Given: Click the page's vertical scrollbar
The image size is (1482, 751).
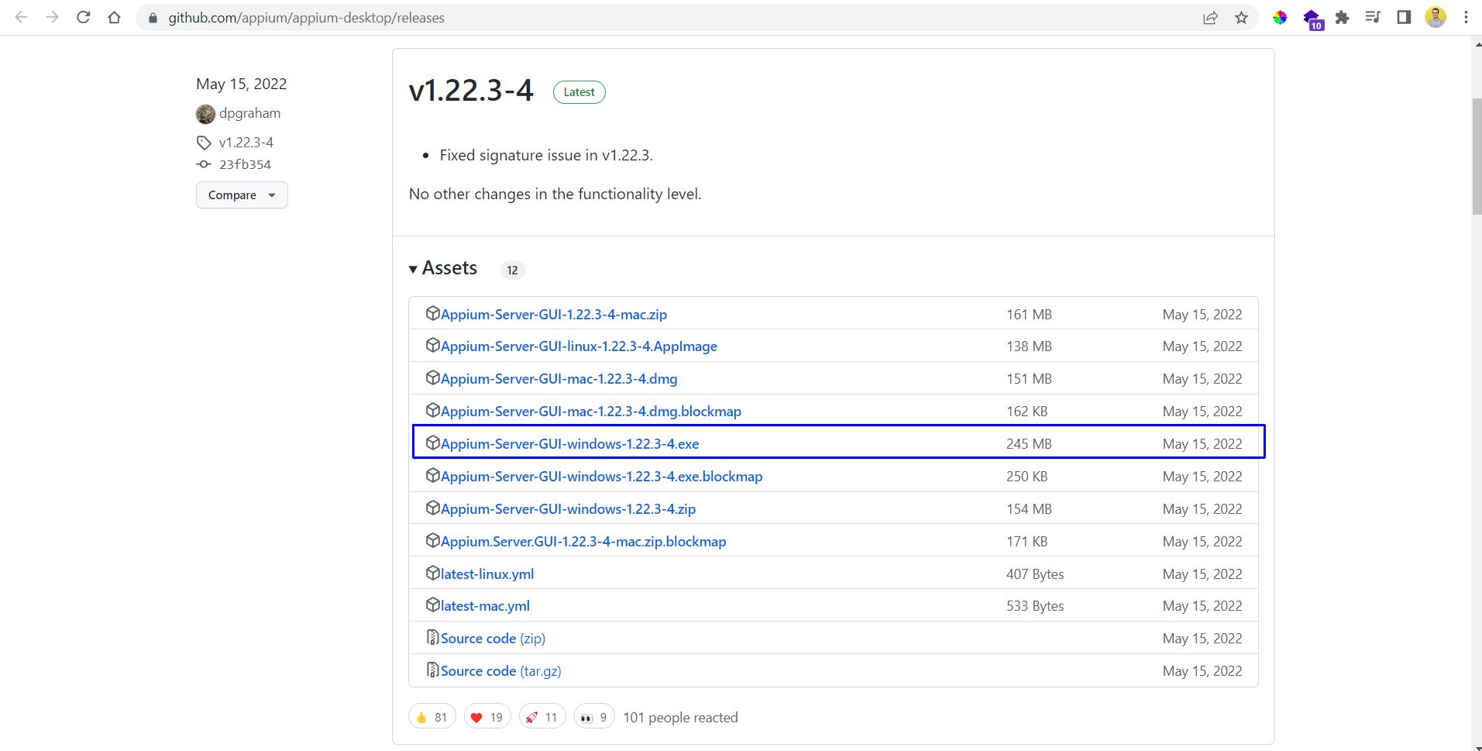Looking at the screenshot, I should [1477, 155].
